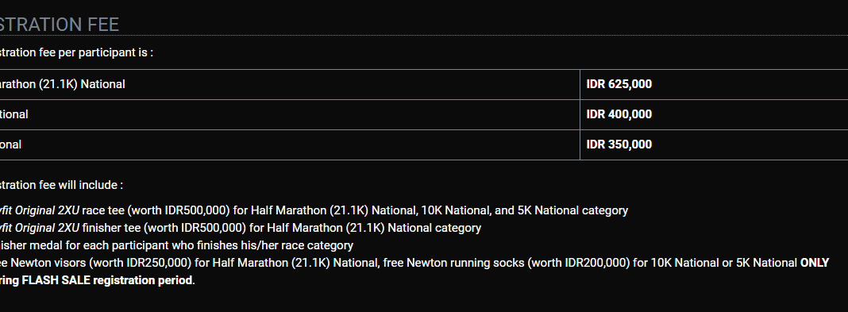
Task: Click the 10K National table row label
Action: point(14,114)
